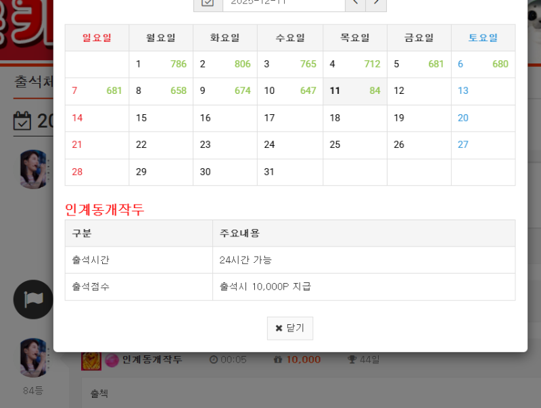Click the clock icon next to 00:05

(x=212, y=359)
